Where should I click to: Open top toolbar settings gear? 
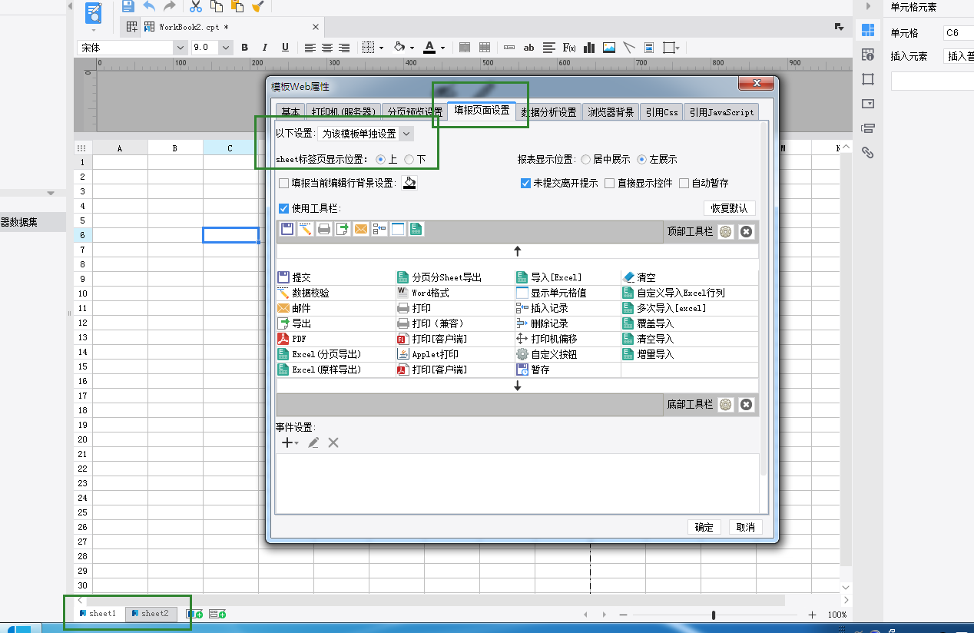[x=726, y=231]
